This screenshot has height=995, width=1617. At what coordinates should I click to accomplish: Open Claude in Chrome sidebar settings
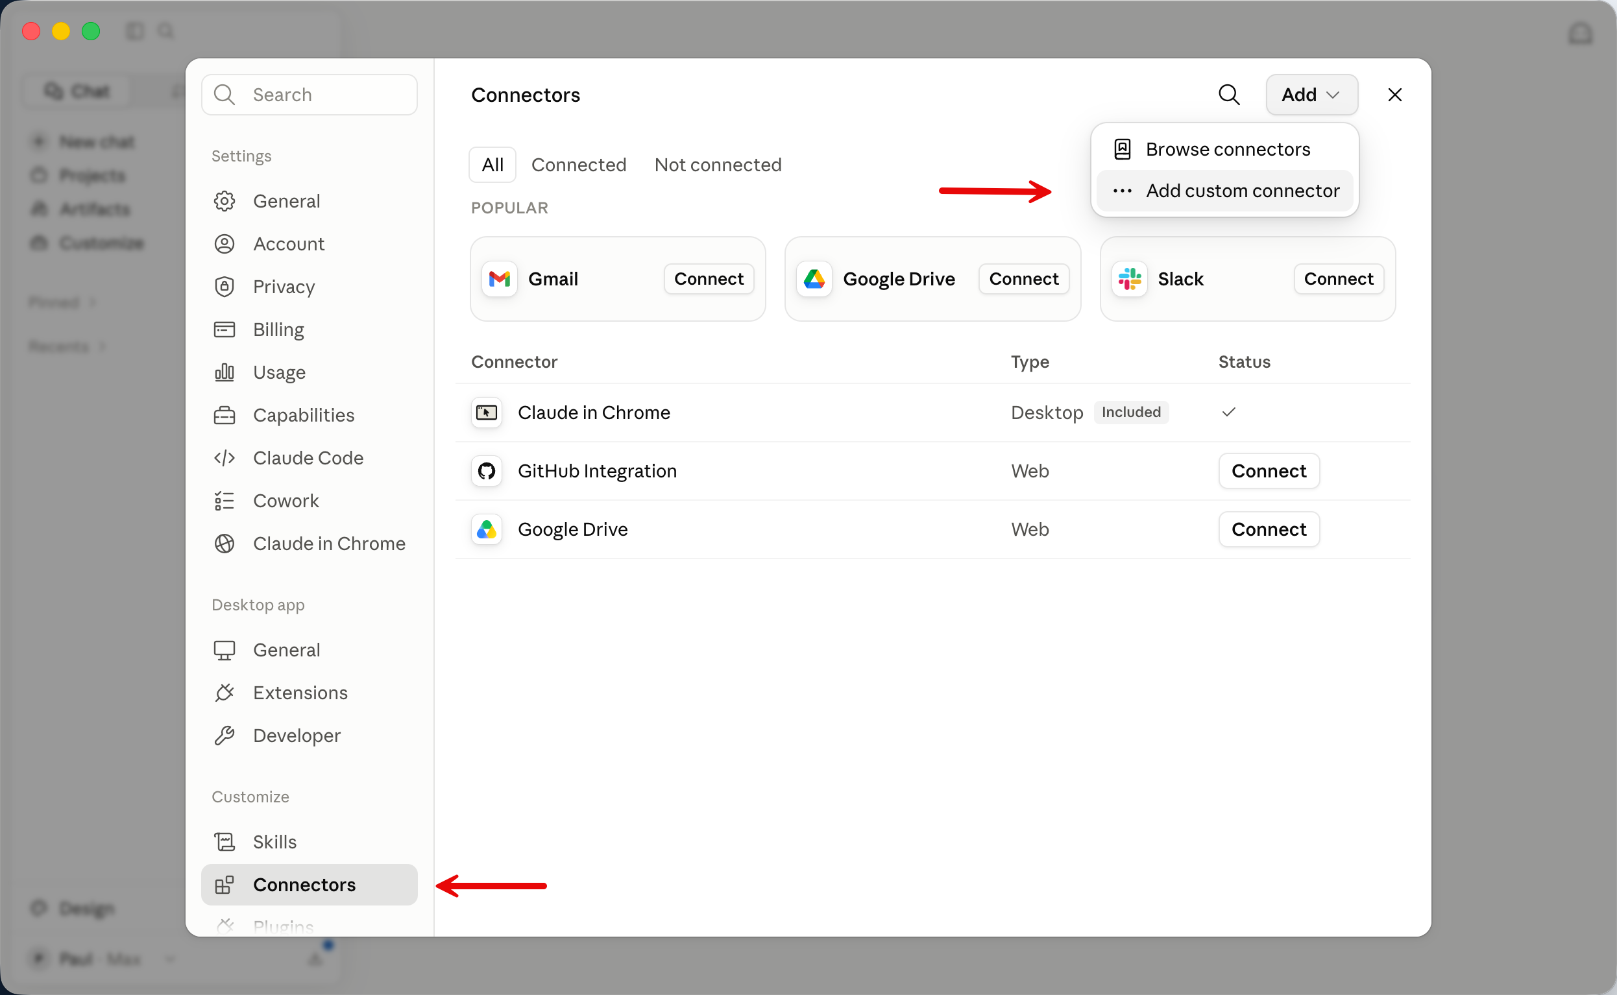click(x=310, y=544)
